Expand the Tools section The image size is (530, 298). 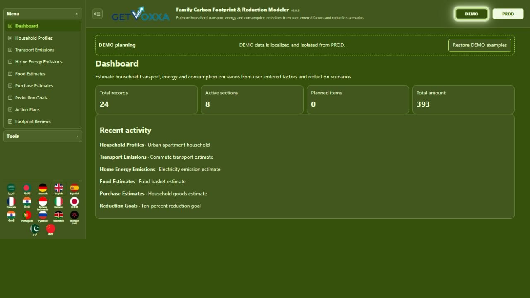pyautogui.click(x=43, y=136)
